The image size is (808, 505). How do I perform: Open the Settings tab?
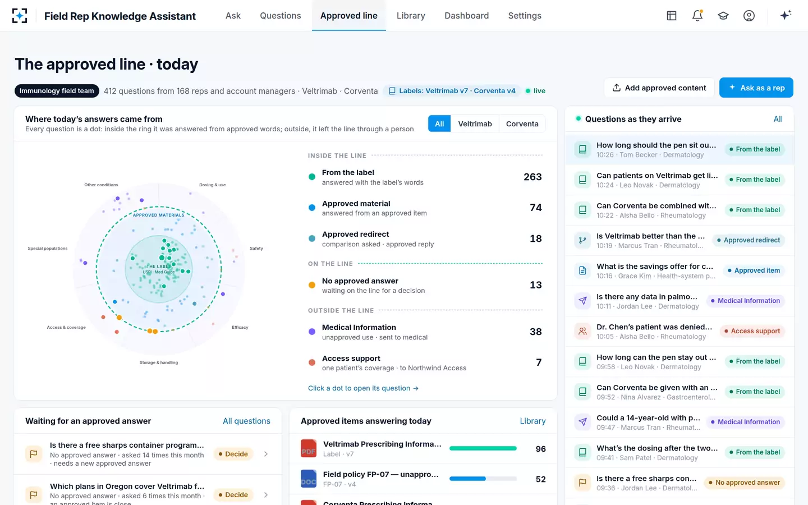click(x=525, y=16)
